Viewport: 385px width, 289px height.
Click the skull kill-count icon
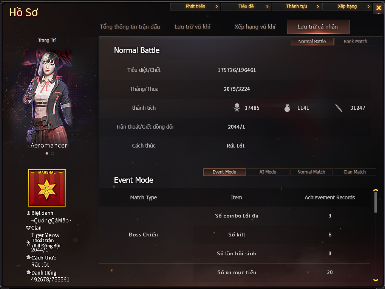click(x=237, y=108)
